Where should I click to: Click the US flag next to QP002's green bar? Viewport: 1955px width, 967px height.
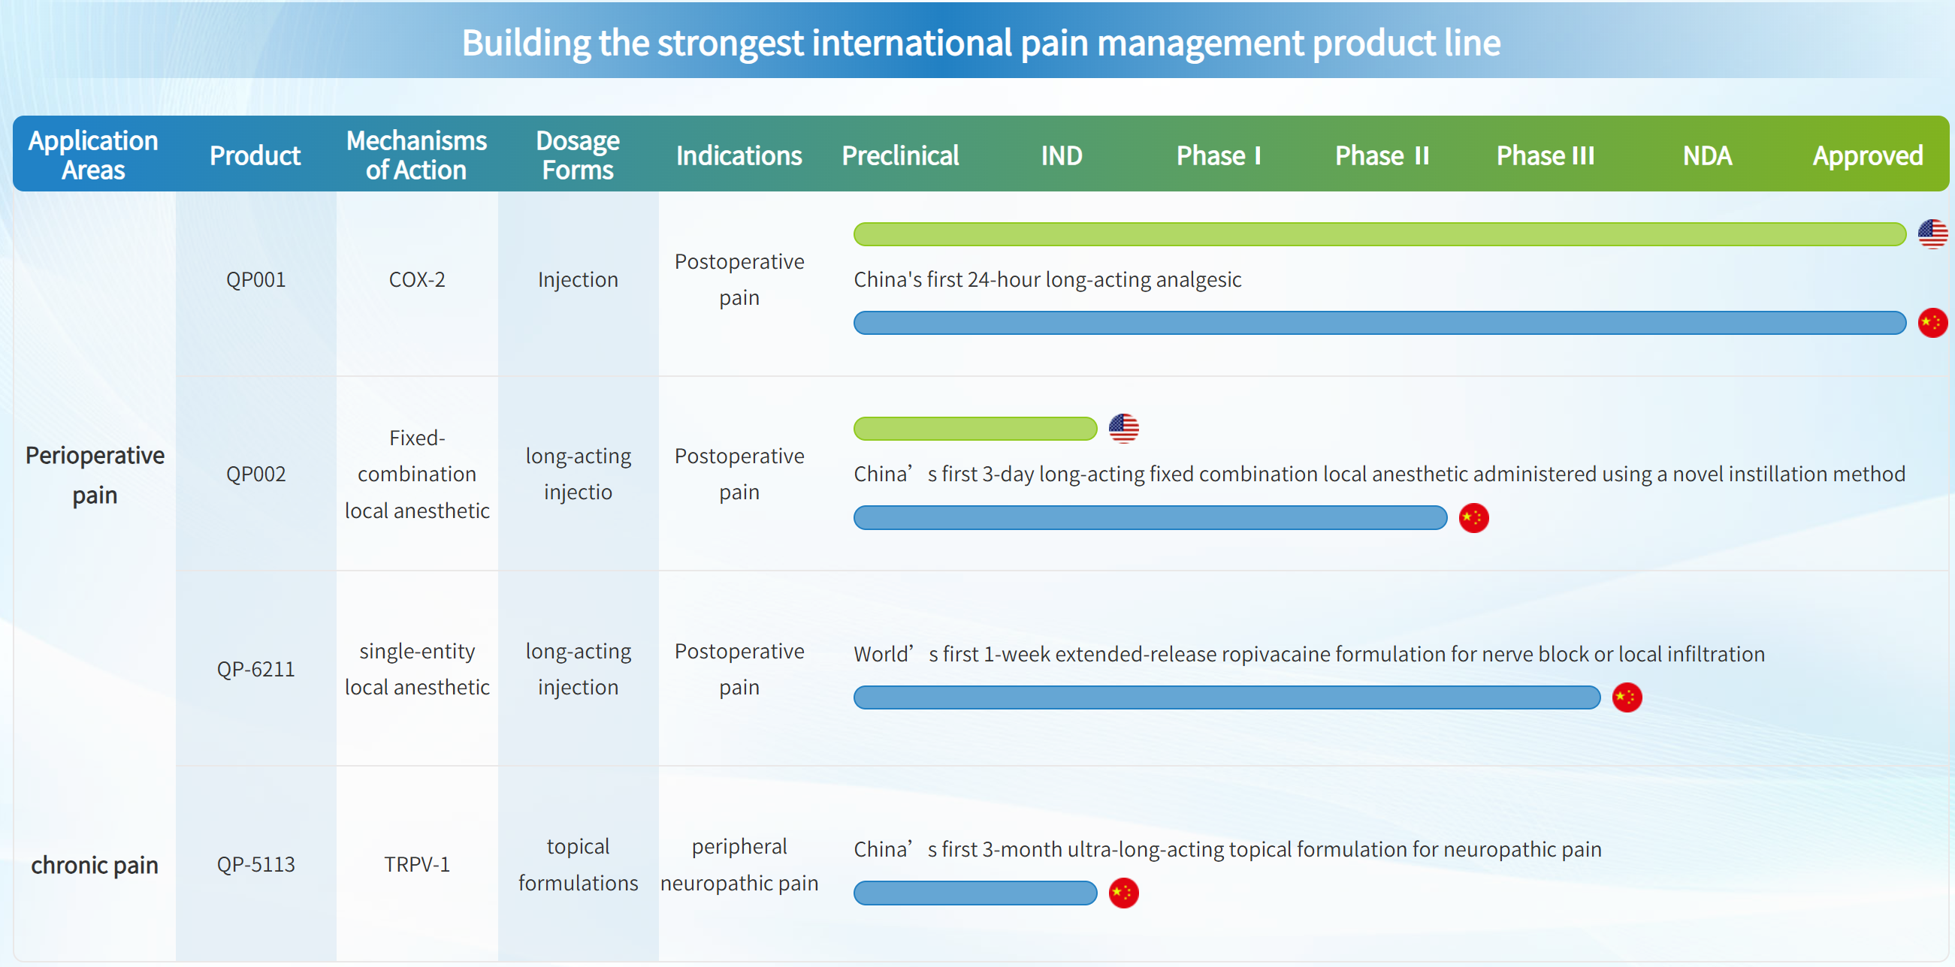click(x=1123, y=429)
